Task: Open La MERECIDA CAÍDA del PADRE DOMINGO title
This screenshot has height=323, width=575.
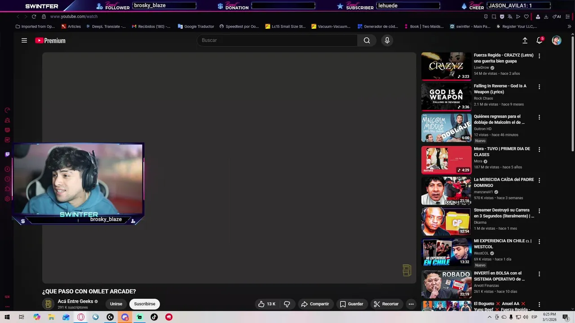Action: (504, 183)
